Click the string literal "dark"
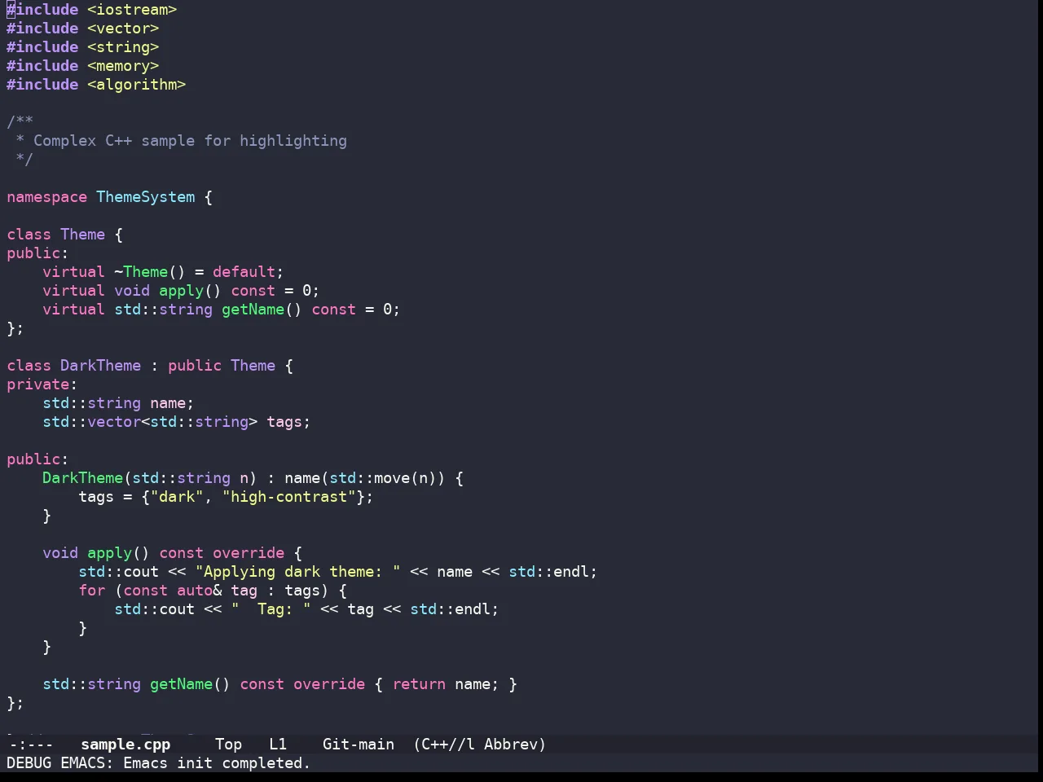 [177, 497]
